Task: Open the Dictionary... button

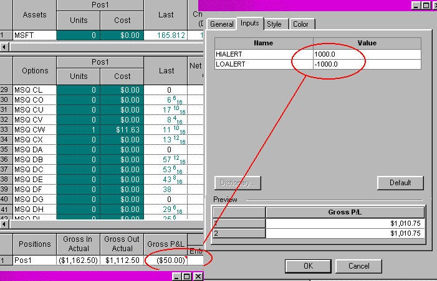Action: point(238,183)
